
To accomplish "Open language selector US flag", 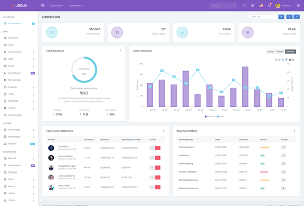I will tap(261, 5).
